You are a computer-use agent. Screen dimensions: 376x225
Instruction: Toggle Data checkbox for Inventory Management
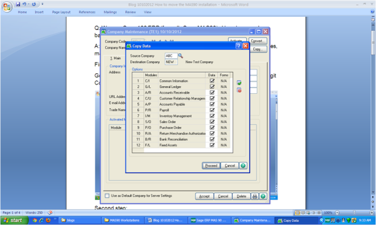click(x=212, y=116)
